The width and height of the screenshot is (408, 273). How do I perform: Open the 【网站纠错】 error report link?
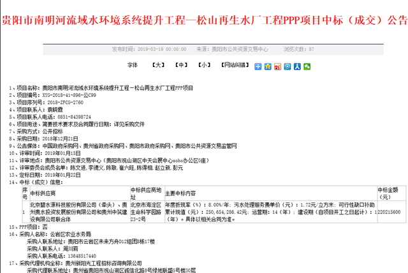(233, 65)
